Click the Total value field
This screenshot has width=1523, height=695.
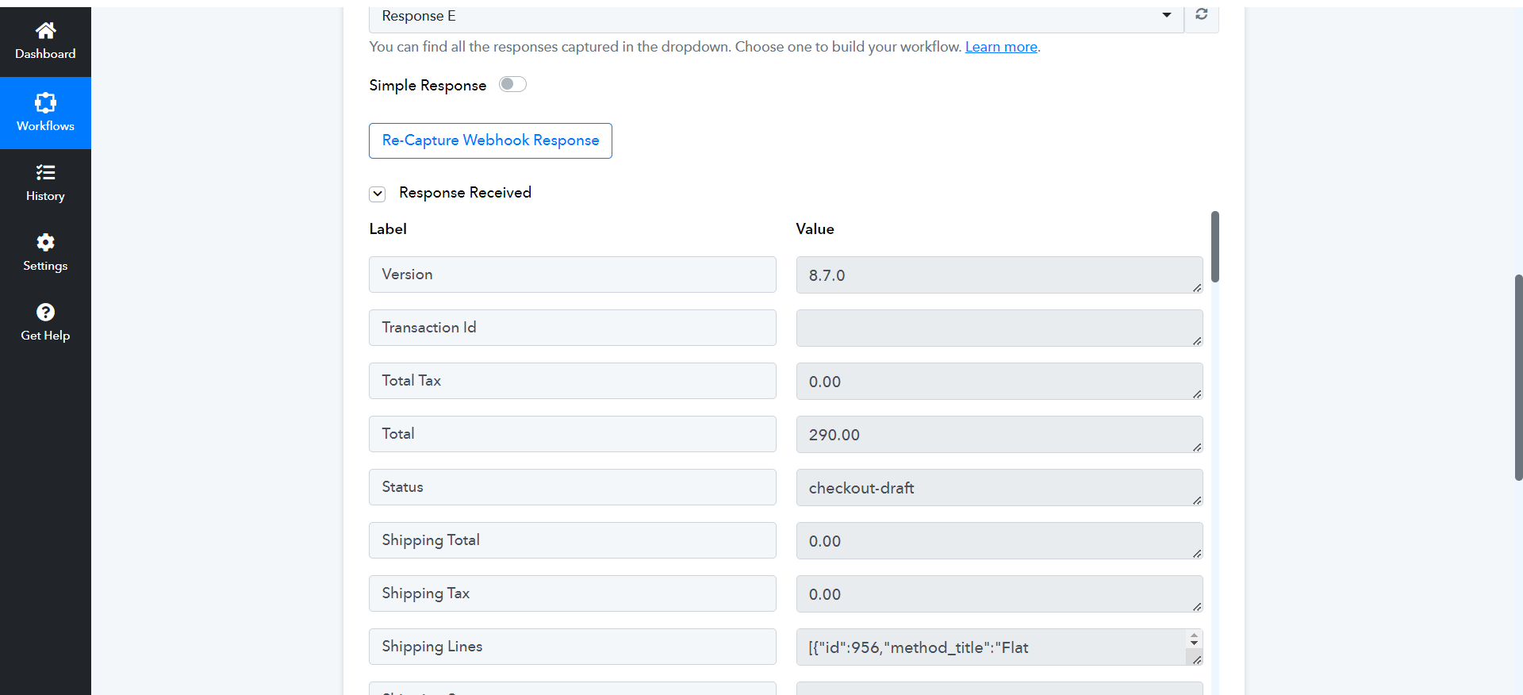pyautogui.click(x=999, y=435)
